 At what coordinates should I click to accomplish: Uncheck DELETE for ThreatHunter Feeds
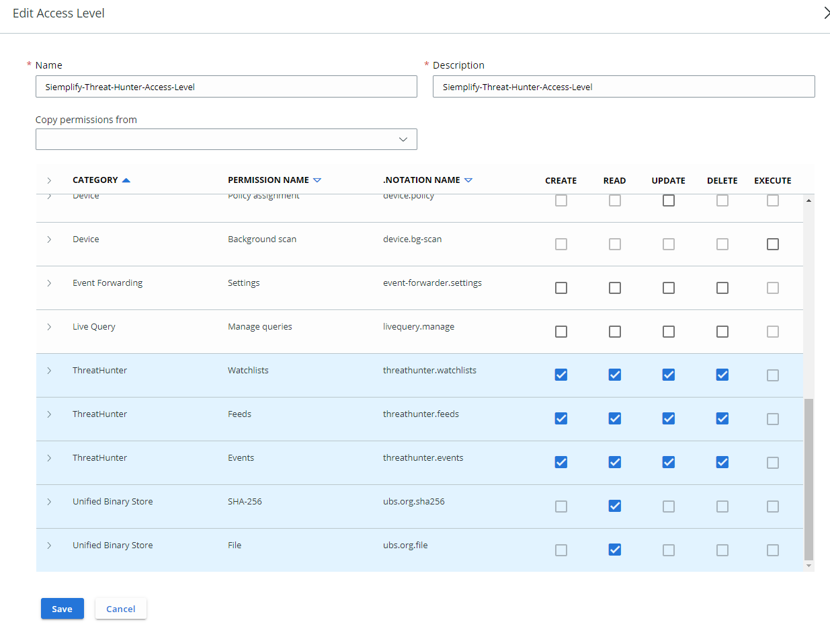pos(722,418)
